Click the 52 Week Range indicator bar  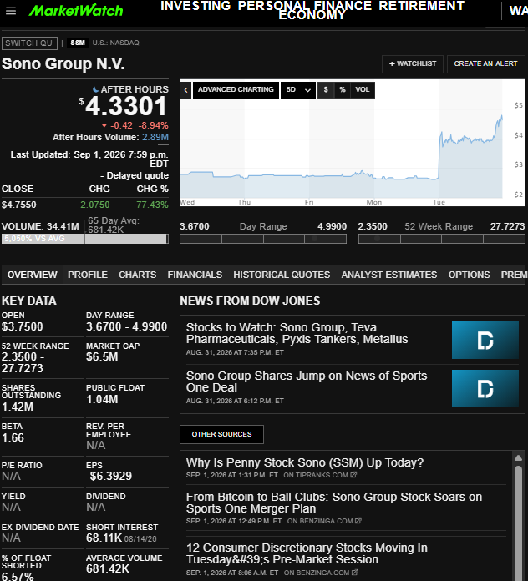coord(442,239)
